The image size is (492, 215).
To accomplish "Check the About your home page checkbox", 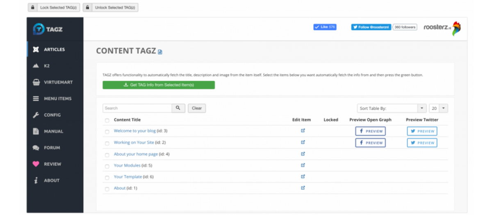I will (x=107, y=155).
